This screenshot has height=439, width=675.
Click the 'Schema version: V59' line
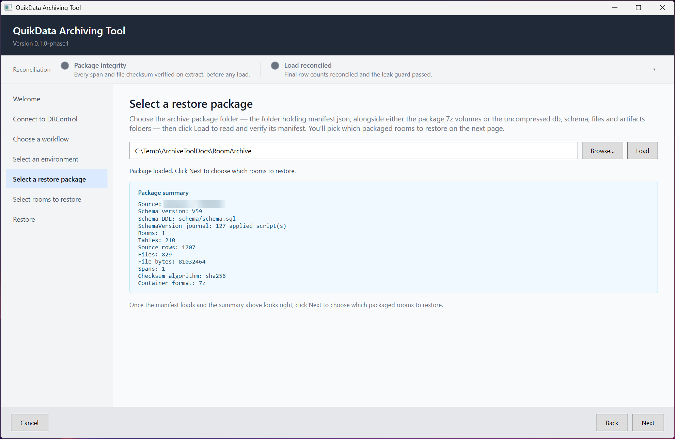(170, 212)
